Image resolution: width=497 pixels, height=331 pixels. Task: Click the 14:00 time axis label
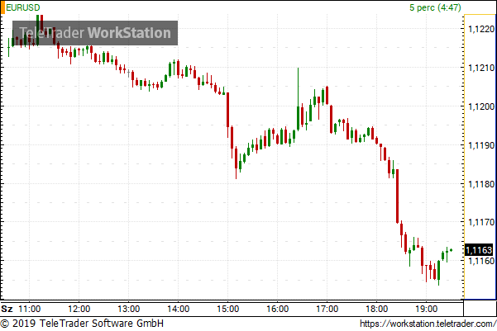[178, 309]
